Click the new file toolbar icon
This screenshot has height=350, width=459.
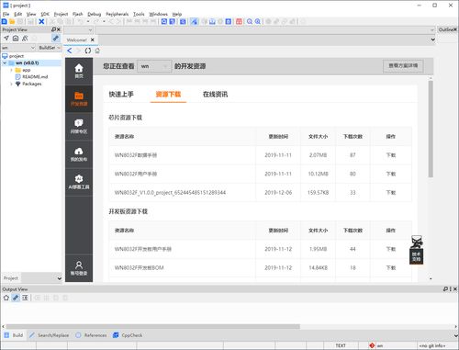point(5,21)
